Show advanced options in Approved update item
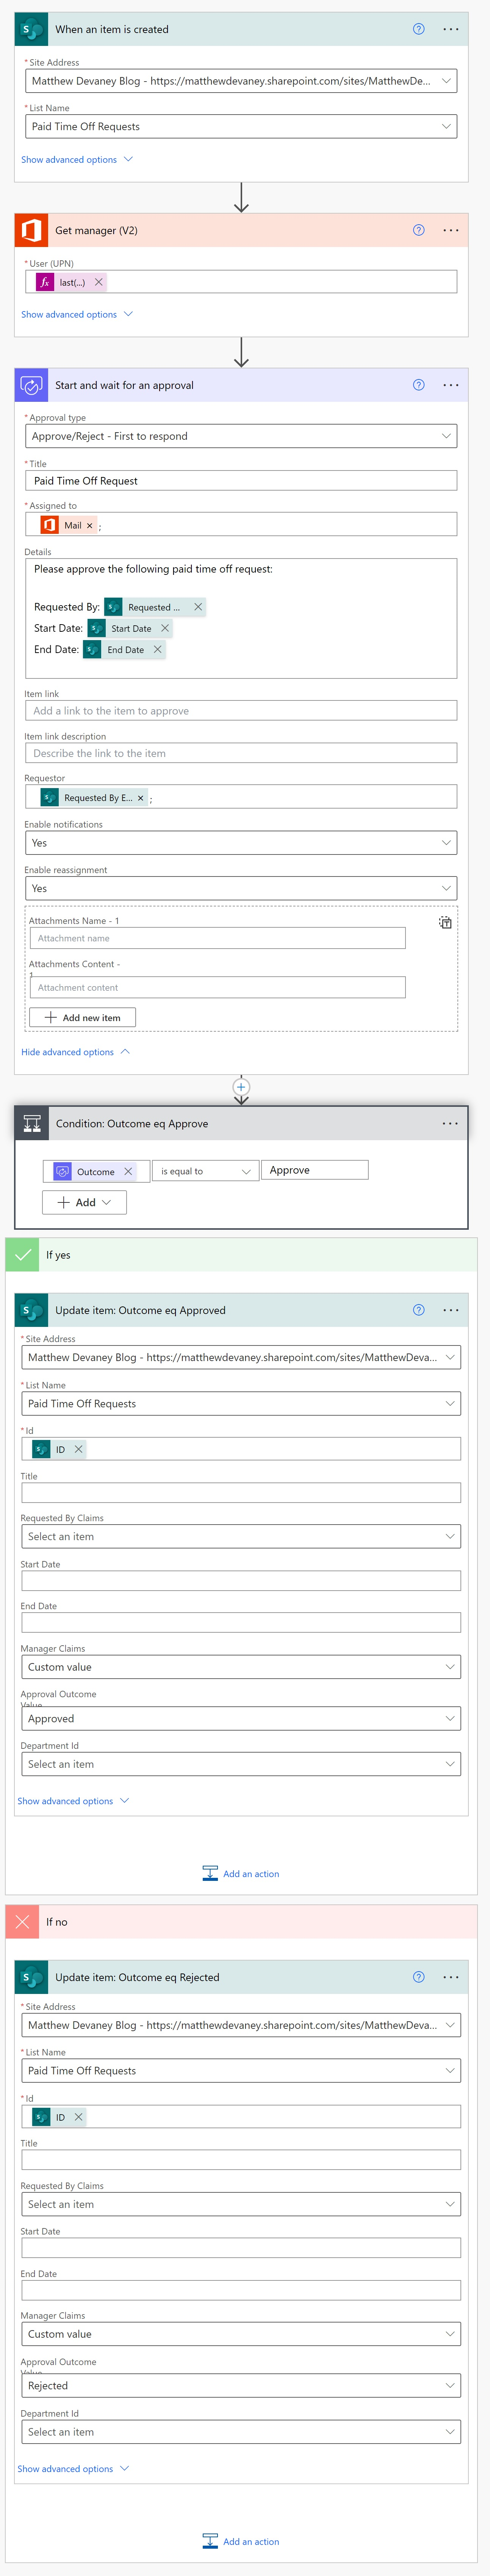Image resolution: width=490 pixels, height=2576 pixels. [x=73, y=1801]
